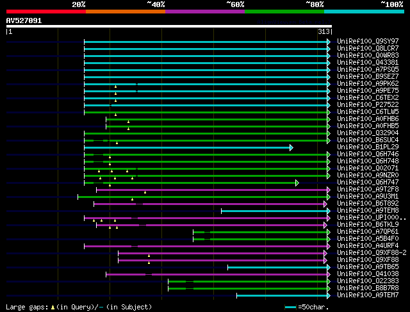
Task: Click the orange ~40% identity legend bar
Action: pos(126,12)
